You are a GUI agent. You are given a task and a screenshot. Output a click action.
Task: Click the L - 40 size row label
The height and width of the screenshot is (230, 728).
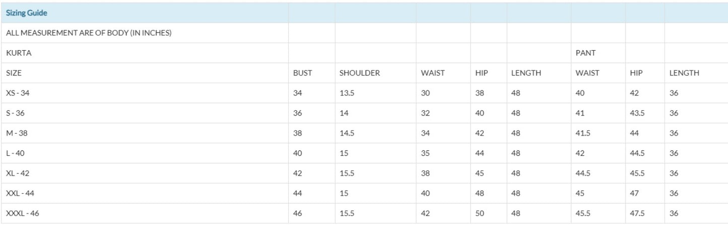(16, 153)
